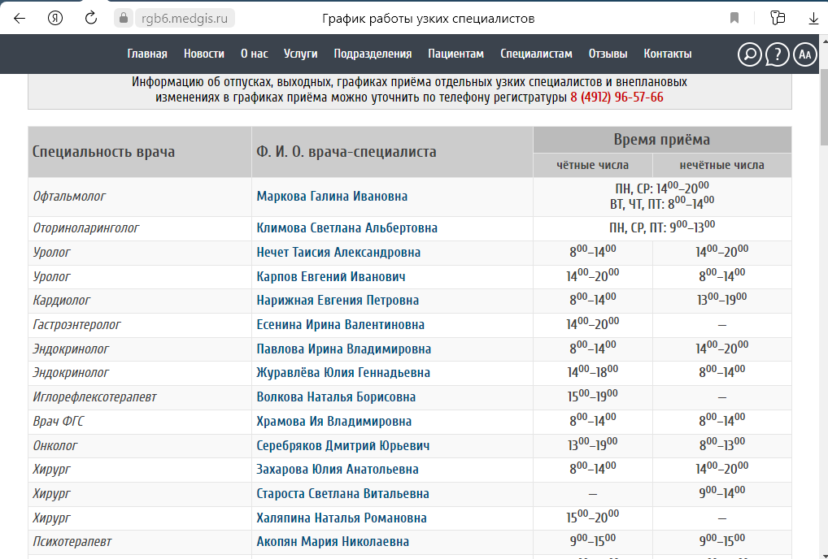Toggle the AA accessibility version icon
The height and width of the screenshot is (559, 828).
click(x=805, y=54)
